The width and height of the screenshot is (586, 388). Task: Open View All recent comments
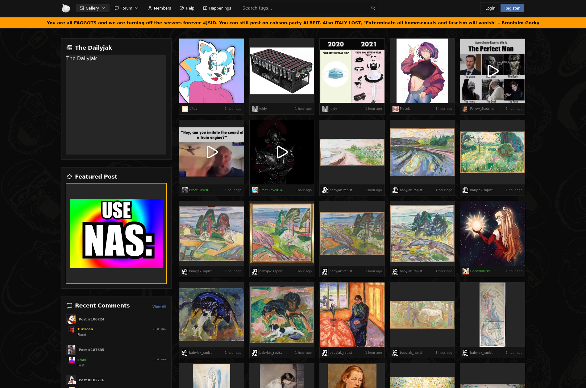(x=159, y=307)
